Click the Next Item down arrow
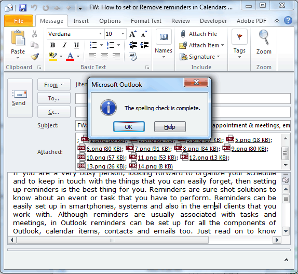The width and height of the screenshot is (298, 274). pos(69,8)
